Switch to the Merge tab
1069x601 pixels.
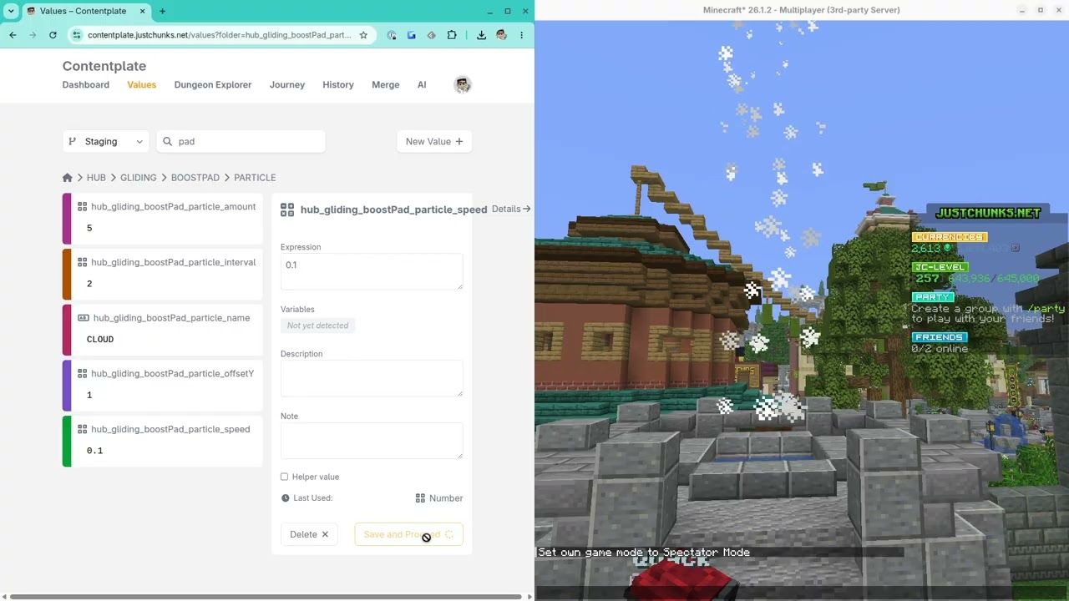(x=386, y=84)
